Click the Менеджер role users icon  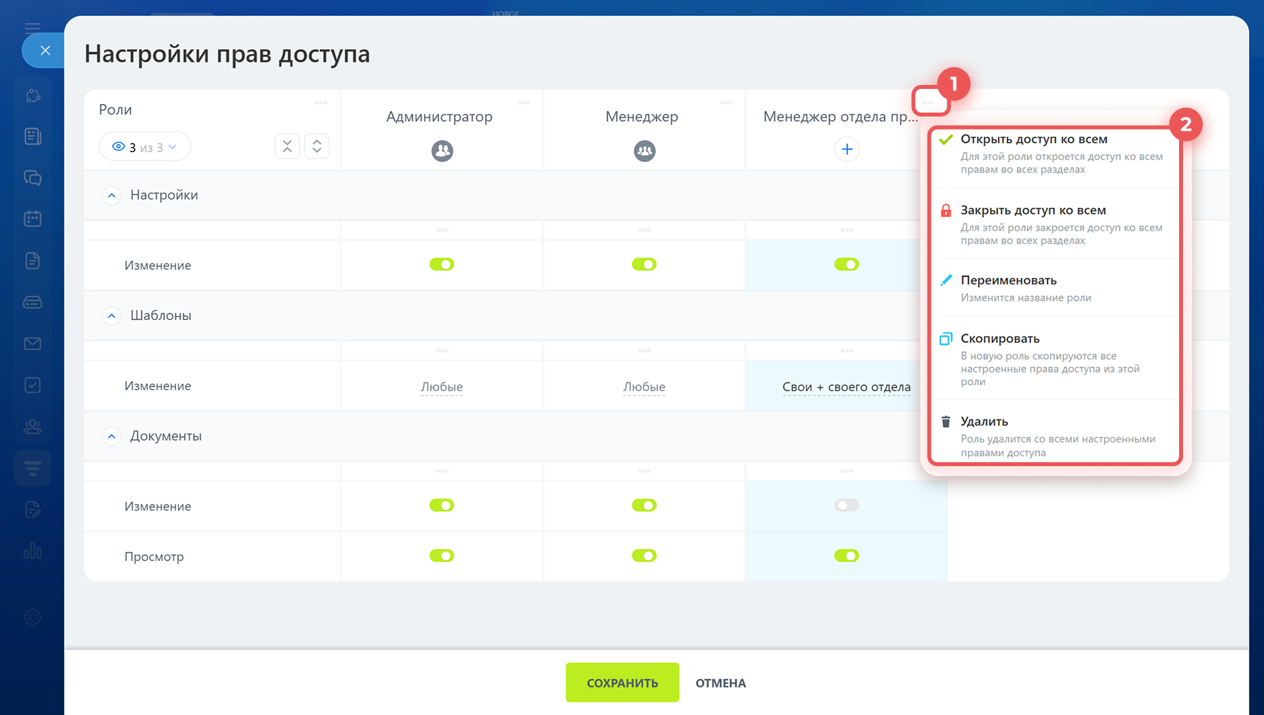644,151
